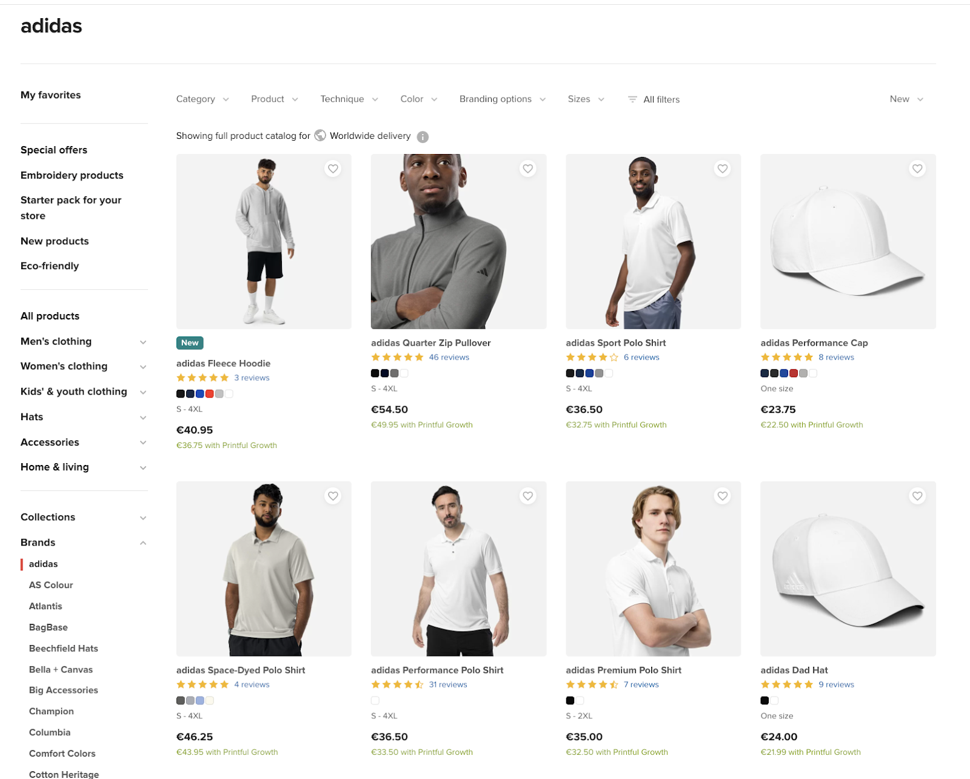Click the heart icon on the adidas Performance Cap
Viewport: 970px width, 779px height.
(917, 169)
